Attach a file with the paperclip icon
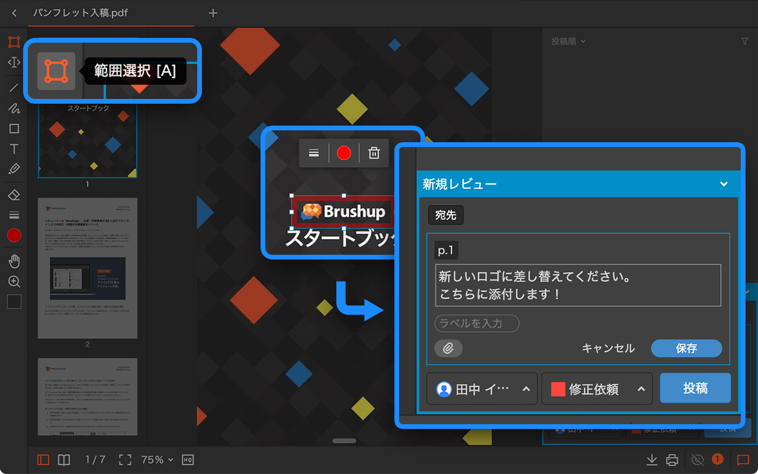 pyautogui.click(x=448, y=348)
